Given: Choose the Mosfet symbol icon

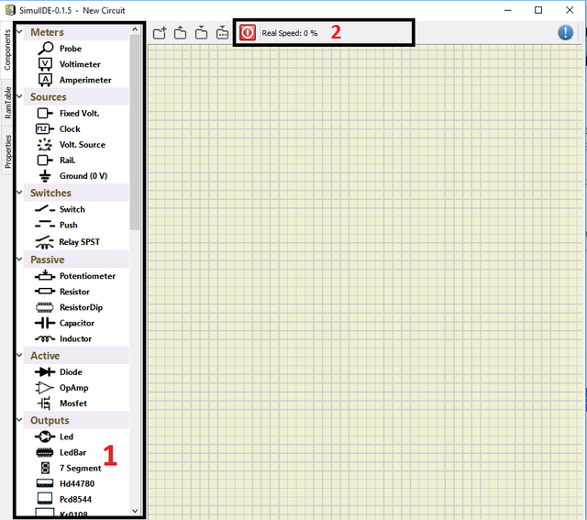Looking at the screenshot, I should [44, 404].
